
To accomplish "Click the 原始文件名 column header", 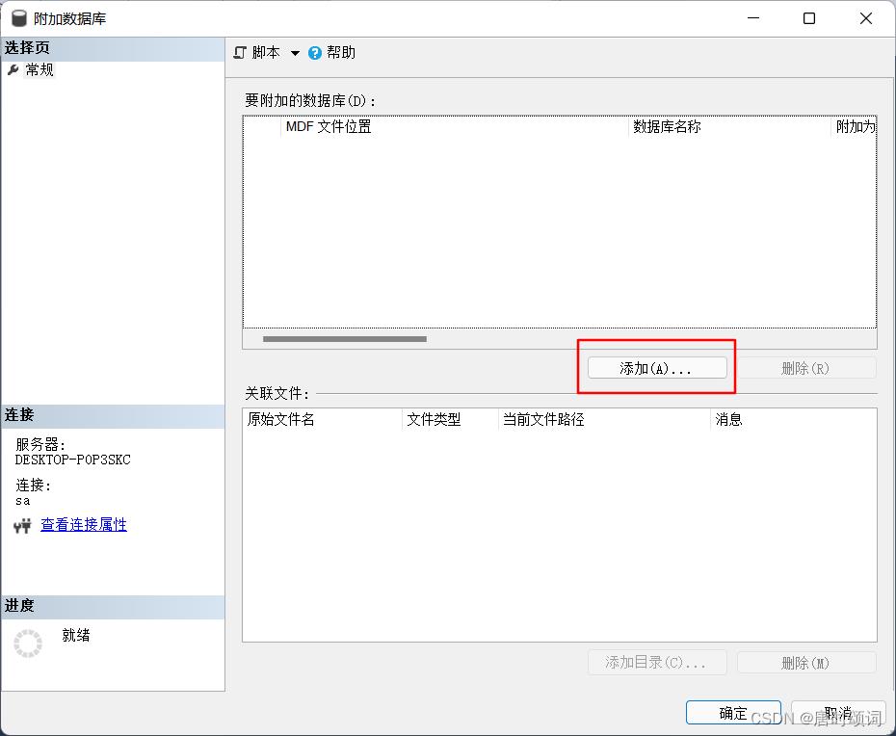I will (323, 419).
